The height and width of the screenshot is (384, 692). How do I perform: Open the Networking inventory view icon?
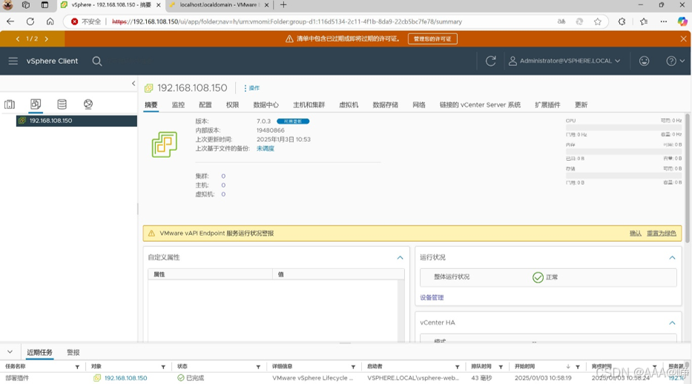88,104
